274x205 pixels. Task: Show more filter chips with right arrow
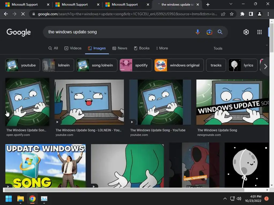(x=266, y=66)
